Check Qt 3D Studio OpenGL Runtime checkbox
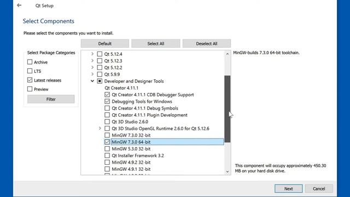 [107, 129]
